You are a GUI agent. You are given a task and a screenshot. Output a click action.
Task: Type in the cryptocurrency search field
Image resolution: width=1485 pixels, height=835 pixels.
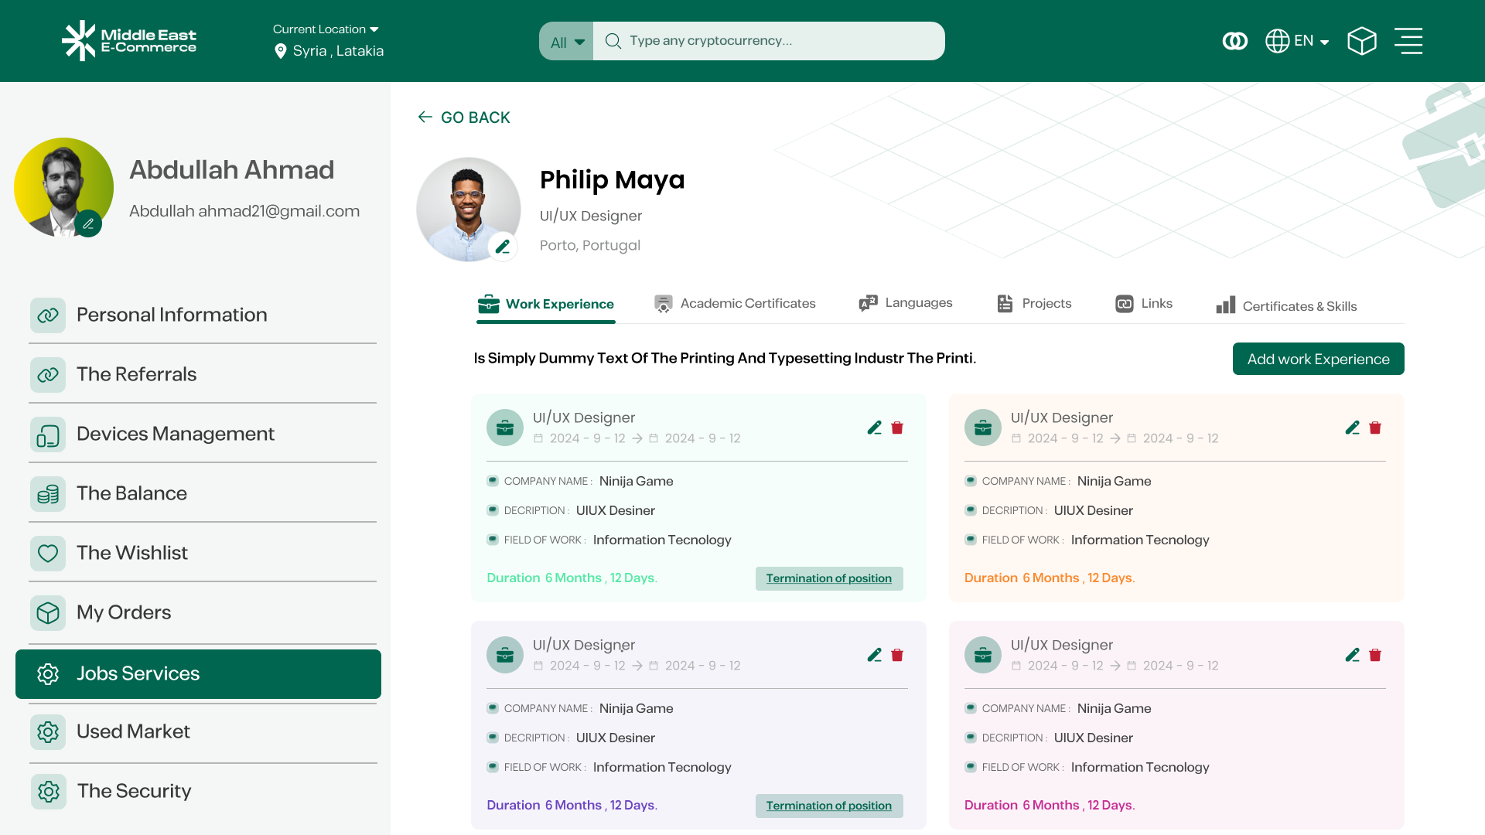781,41
